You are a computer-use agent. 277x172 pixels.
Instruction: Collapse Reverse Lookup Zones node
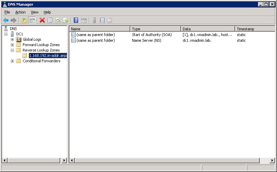click(x=12, y=50)
